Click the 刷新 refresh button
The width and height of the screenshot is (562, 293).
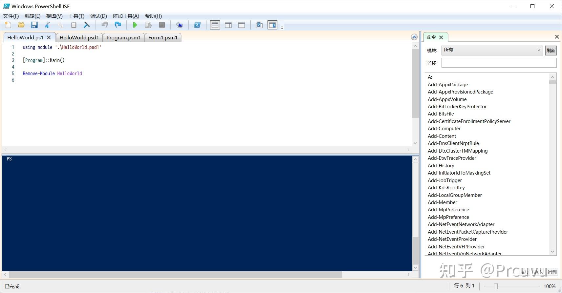point(551,51)
